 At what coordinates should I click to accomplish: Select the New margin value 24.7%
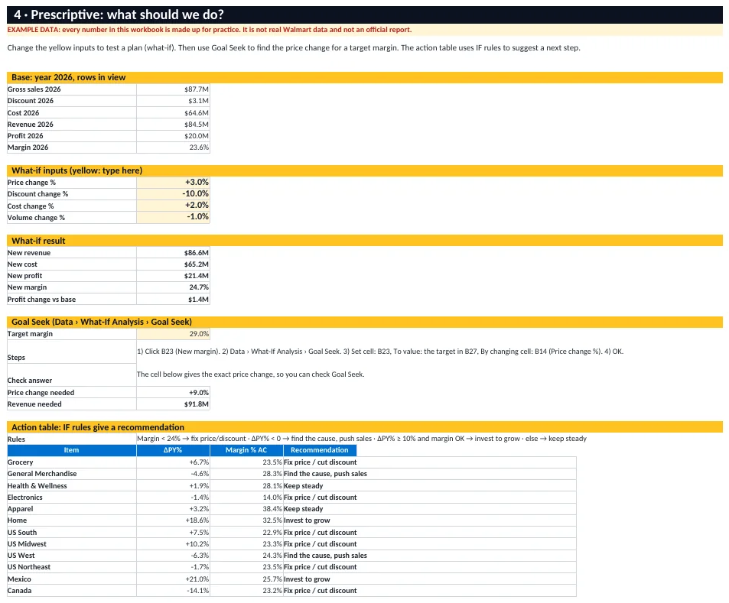(173, 287)
